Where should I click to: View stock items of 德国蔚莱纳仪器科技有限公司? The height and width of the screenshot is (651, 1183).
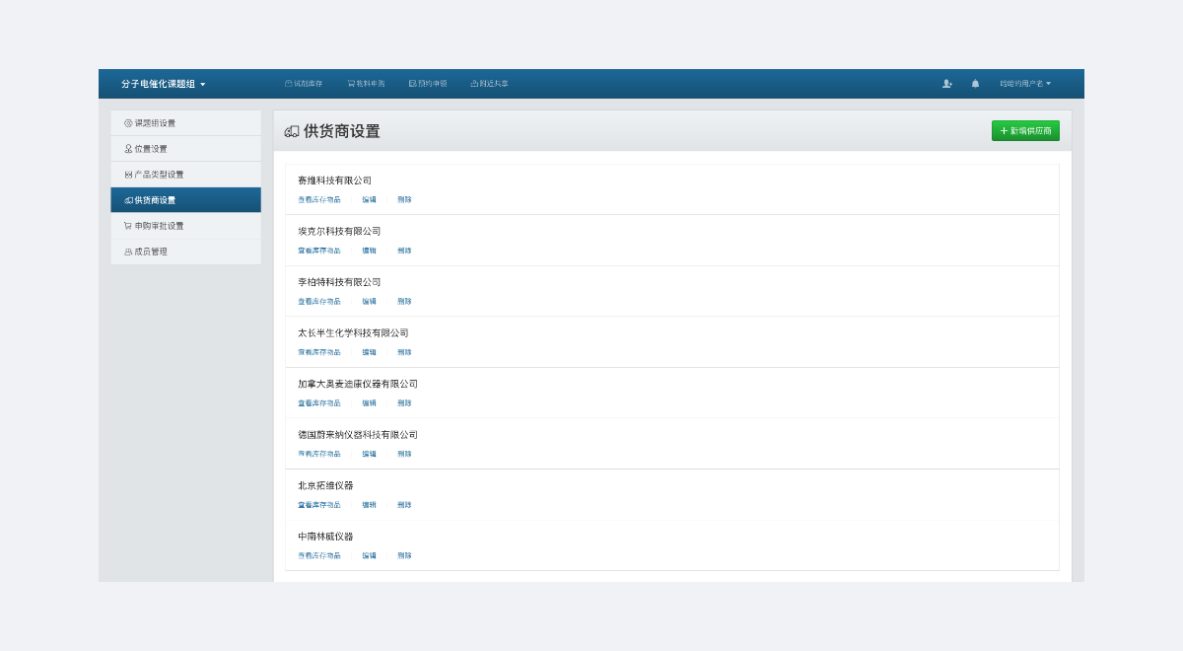coord(319,454)
